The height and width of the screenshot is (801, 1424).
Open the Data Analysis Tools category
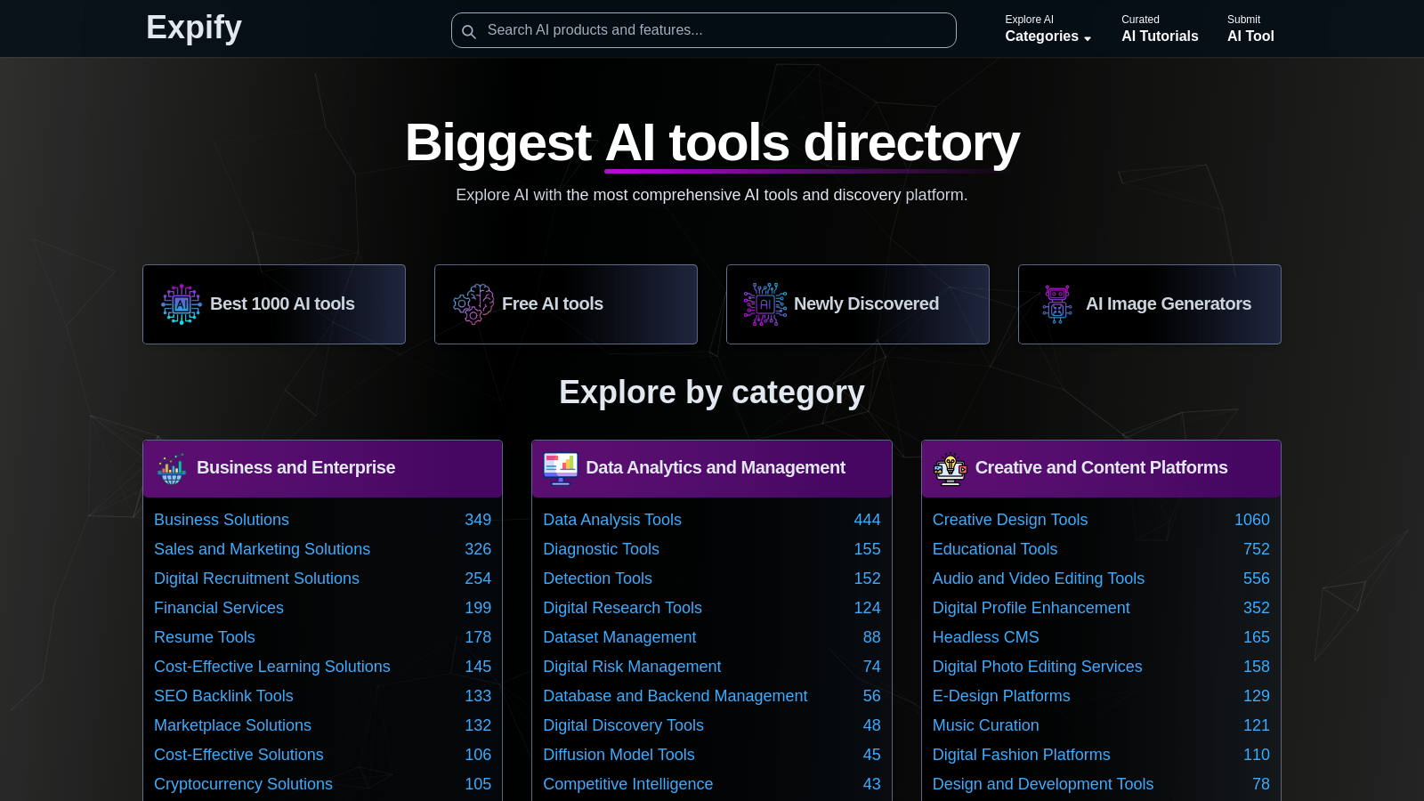pos(612,520)
